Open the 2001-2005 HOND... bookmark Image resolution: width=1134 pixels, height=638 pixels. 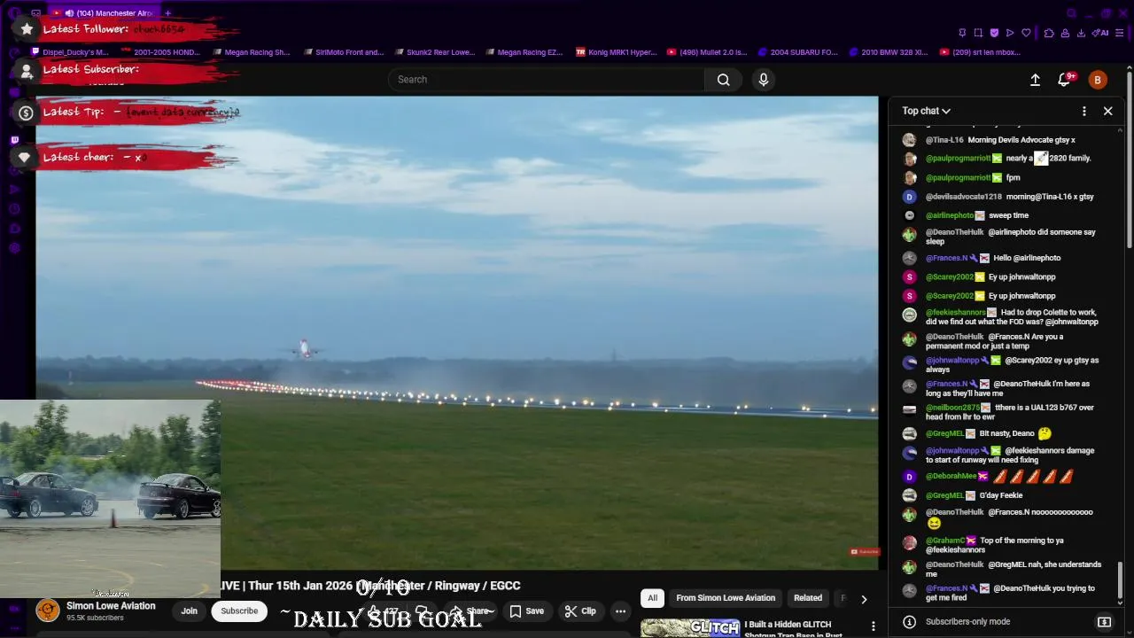[160, 52]
